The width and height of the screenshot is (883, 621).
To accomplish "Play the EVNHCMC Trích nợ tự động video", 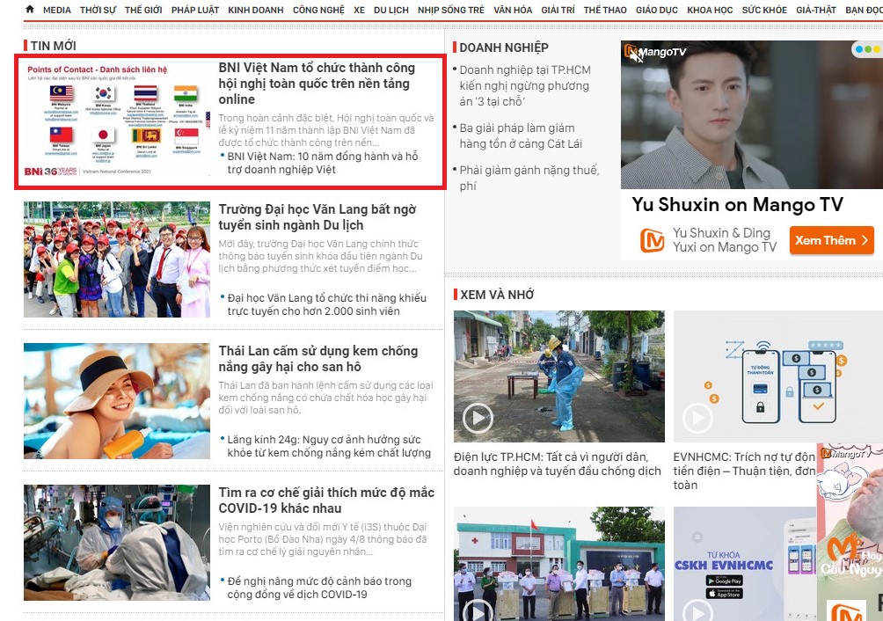I will 697,418.
